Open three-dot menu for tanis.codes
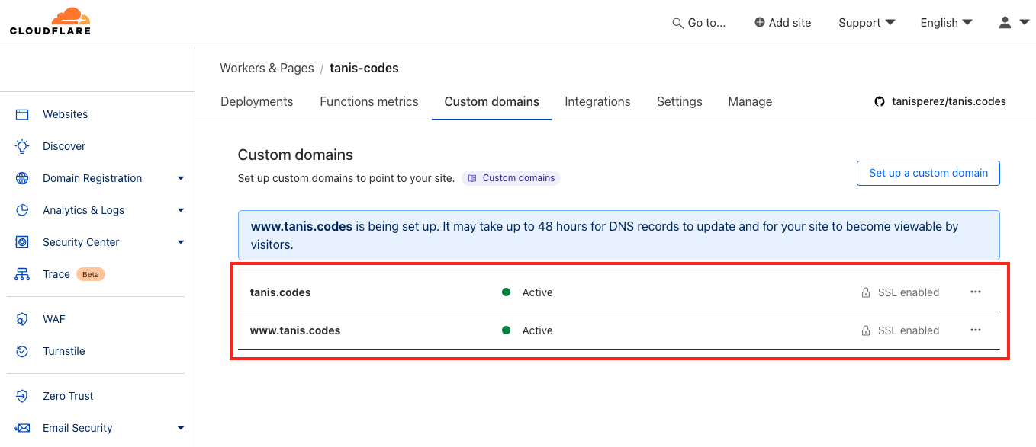 [x=975, y=292]
